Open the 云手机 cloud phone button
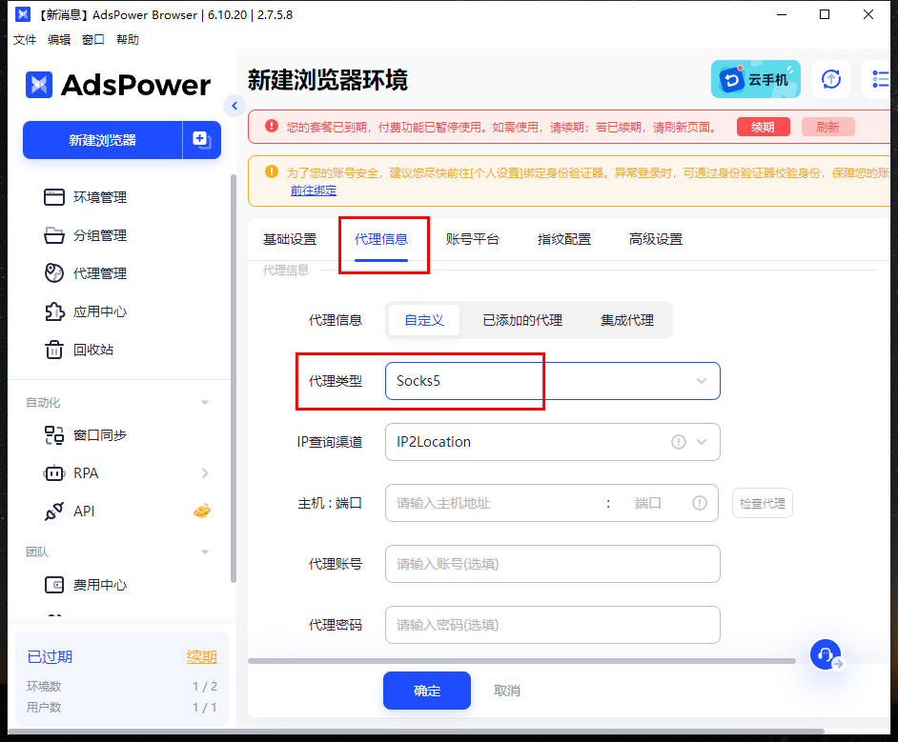Image resolution: width=898 pixels, height=742 pixels. click(755, 79)
